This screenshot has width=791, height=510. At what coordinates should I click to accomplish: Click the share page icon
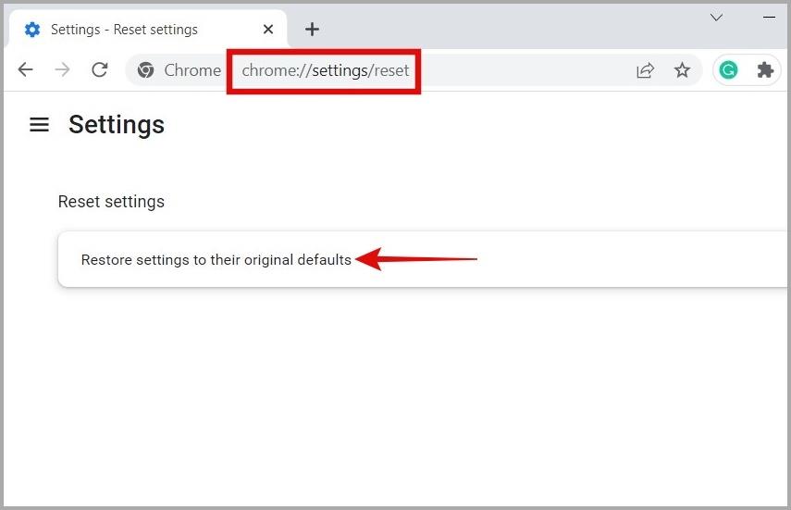645,70
